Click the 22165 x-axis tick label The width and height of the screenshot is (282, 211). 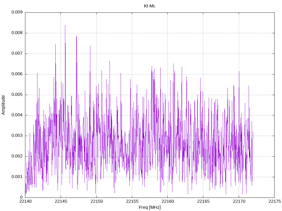click(203, 201)
